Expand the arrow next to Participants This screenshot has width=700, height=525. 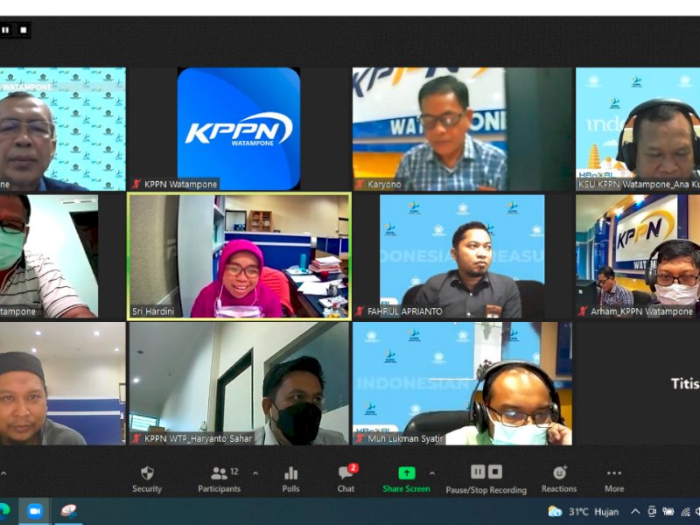click(255, 473)
